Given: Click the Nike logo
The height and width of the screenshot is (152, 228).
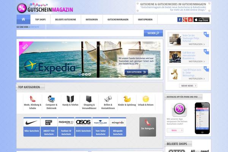Looking at the screenshot, I should 32,122.
